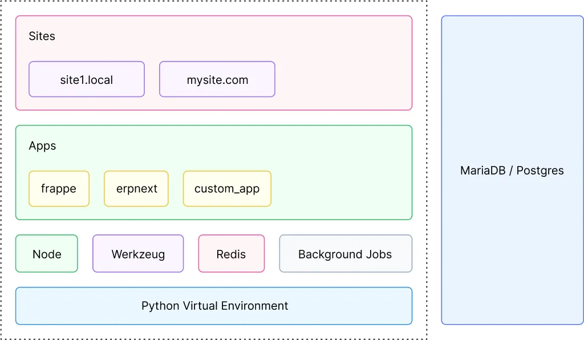Select the Redis block
Screen dimensions: 584x340
[231, 254]
